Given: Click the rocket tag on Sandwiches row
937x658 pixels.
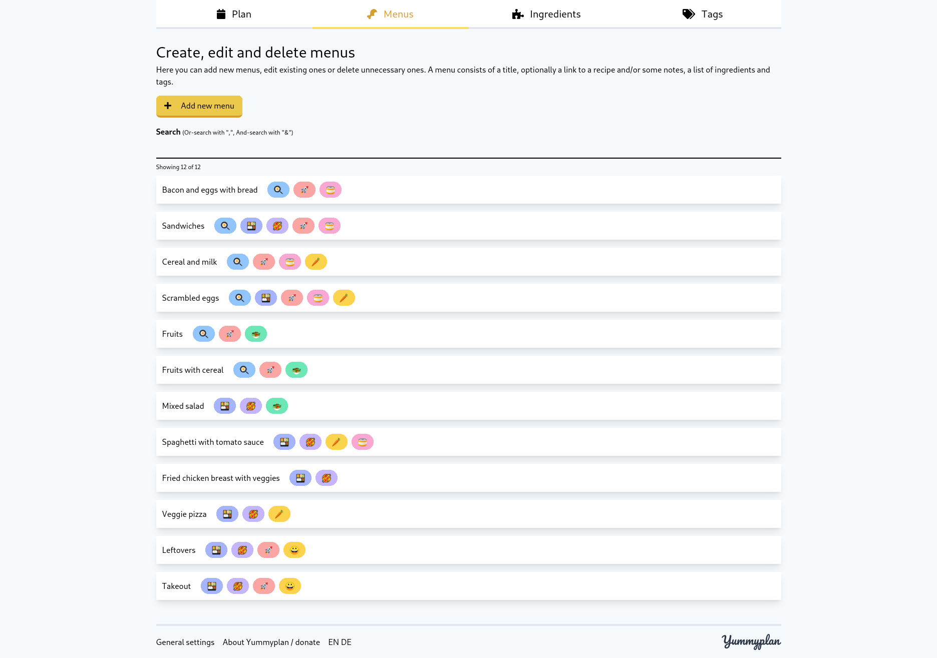Looking at the screenshot, I should tap(303, 226).
